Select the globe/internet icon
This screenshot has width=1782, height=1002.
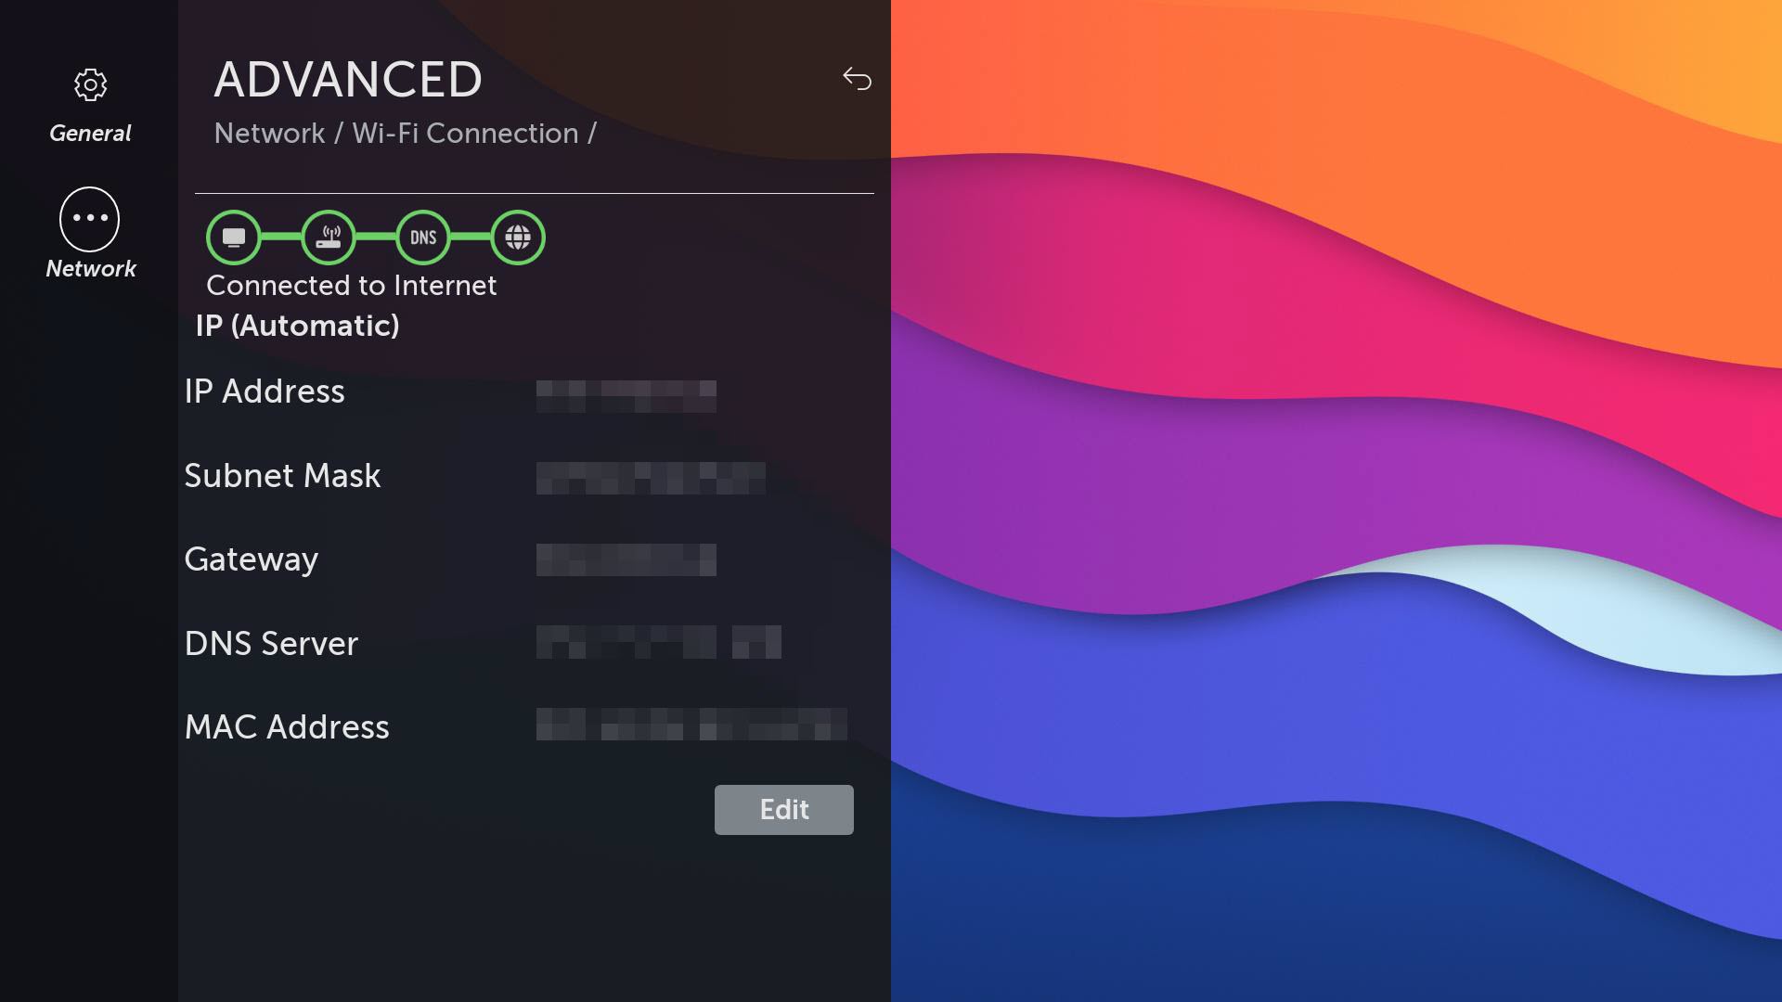515,237
